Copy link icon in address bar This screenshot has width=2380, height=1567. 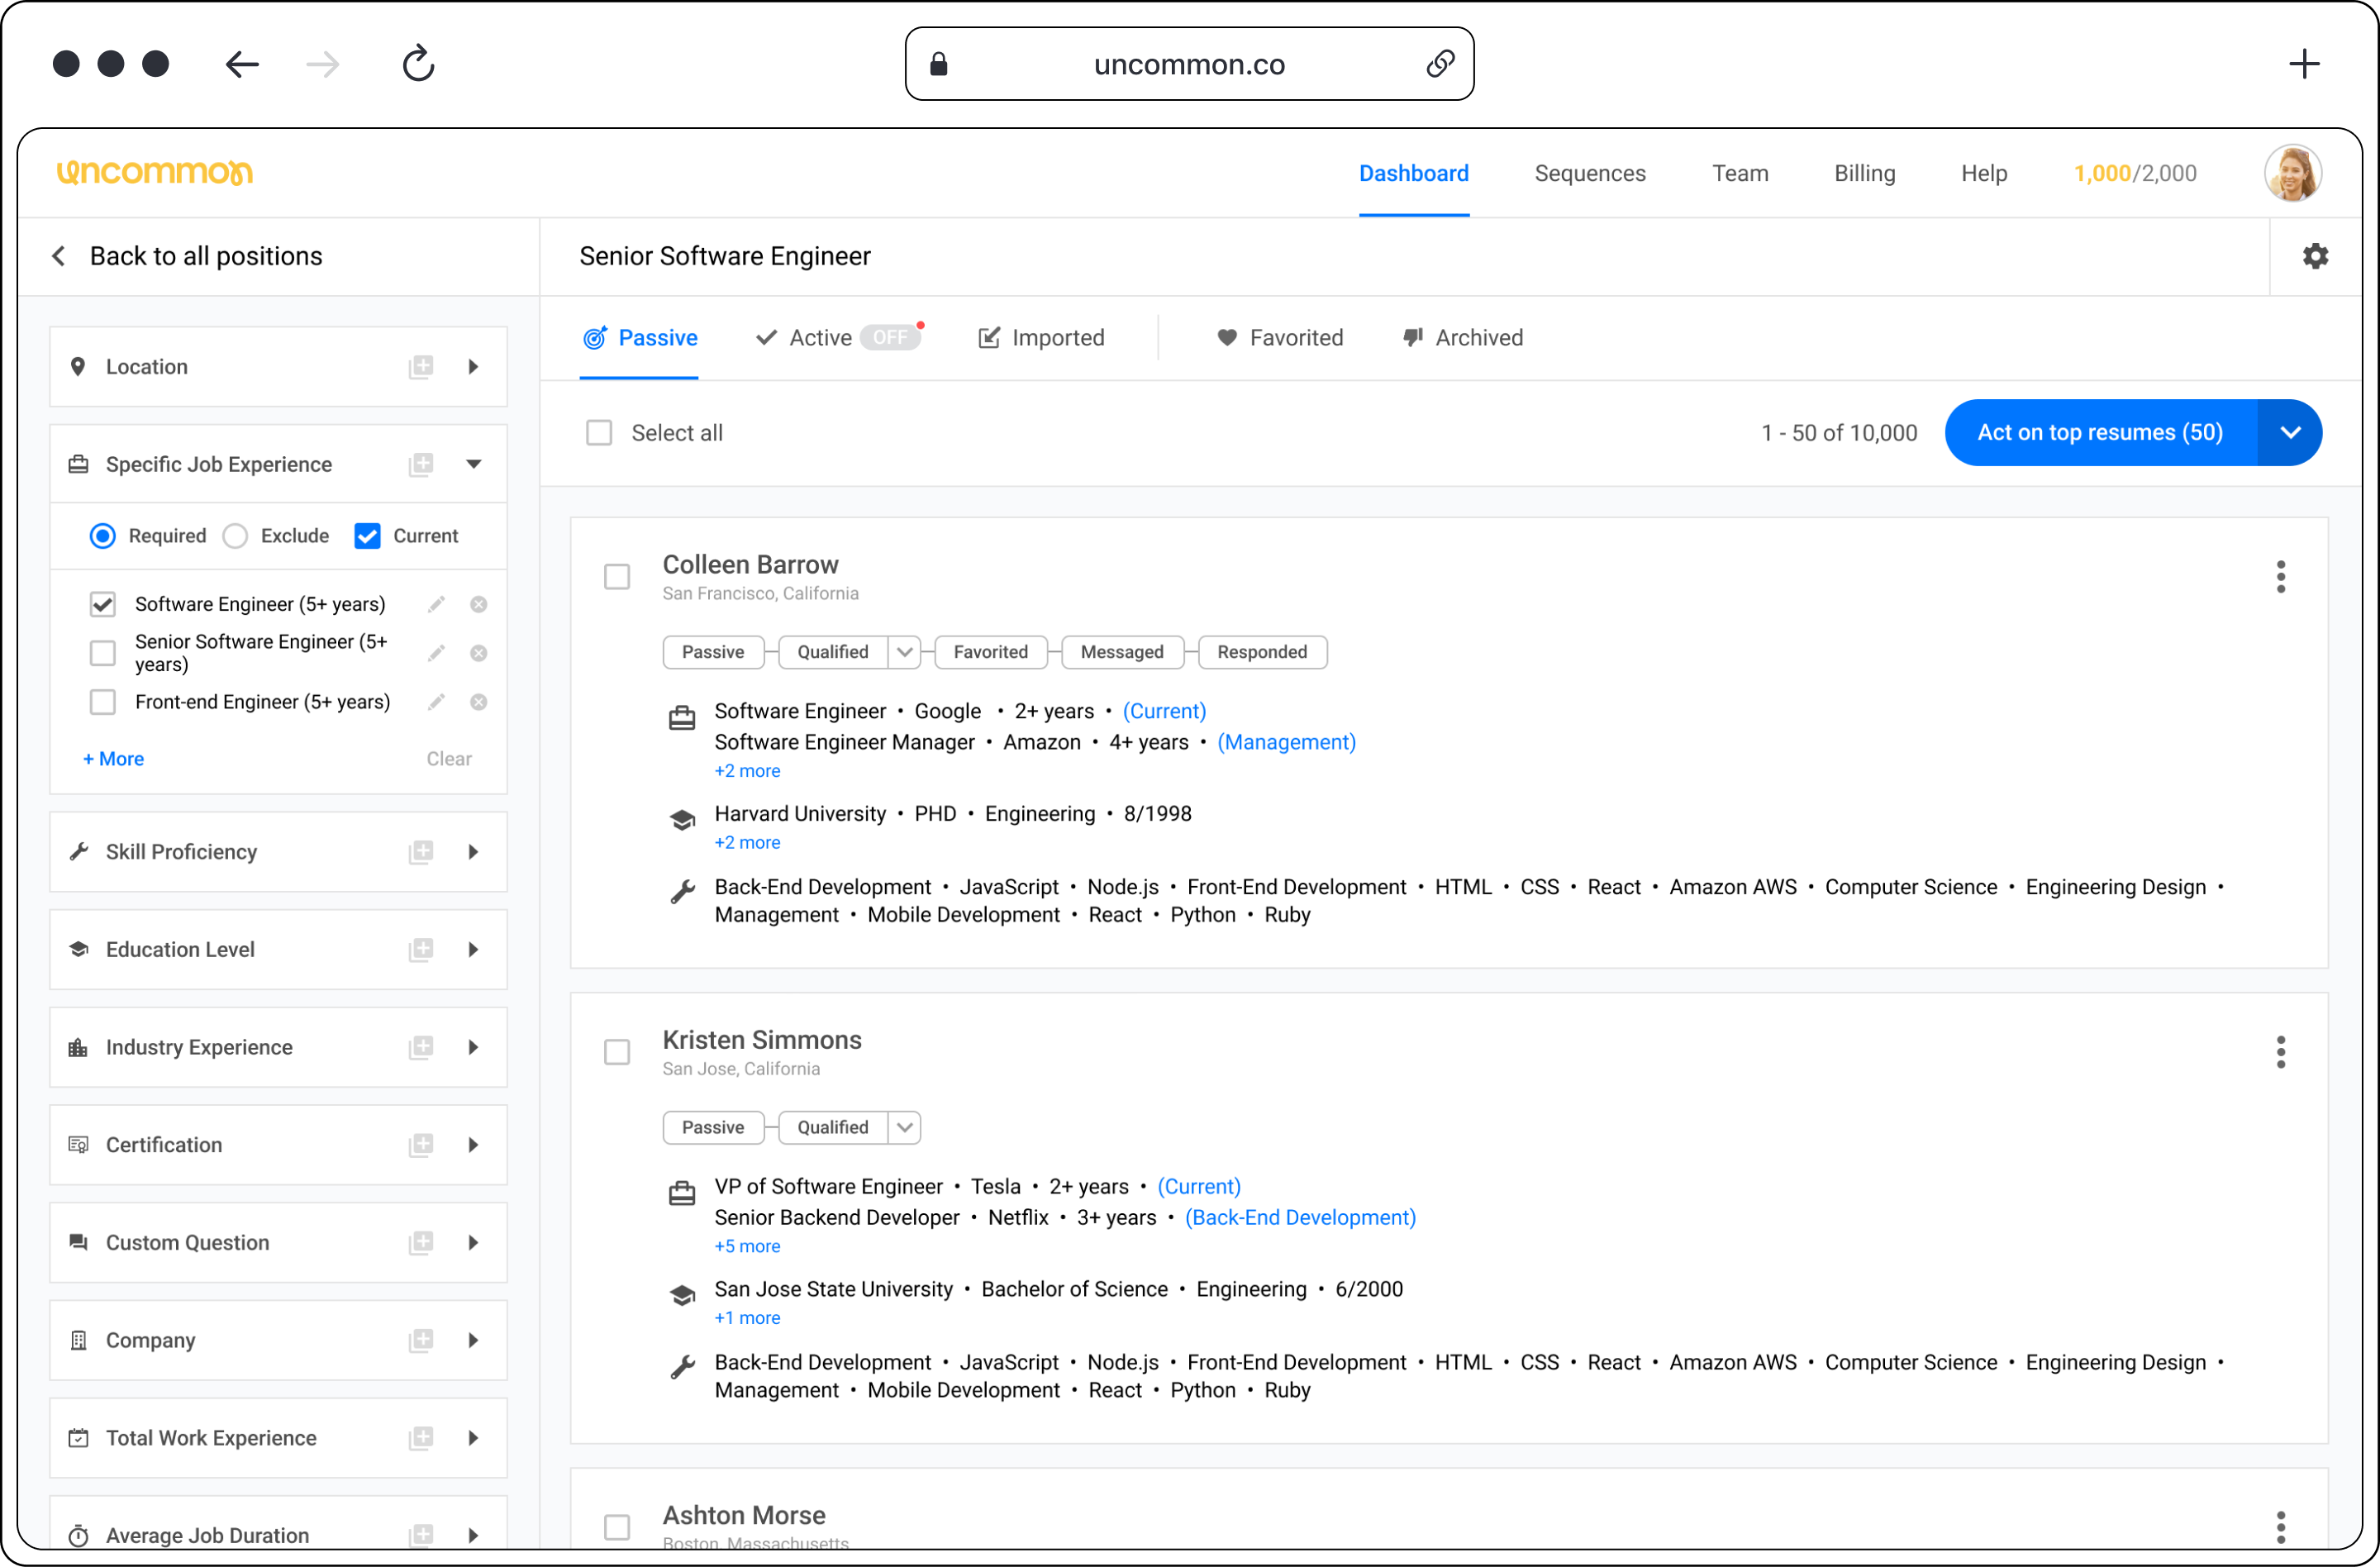point(1439,64)
